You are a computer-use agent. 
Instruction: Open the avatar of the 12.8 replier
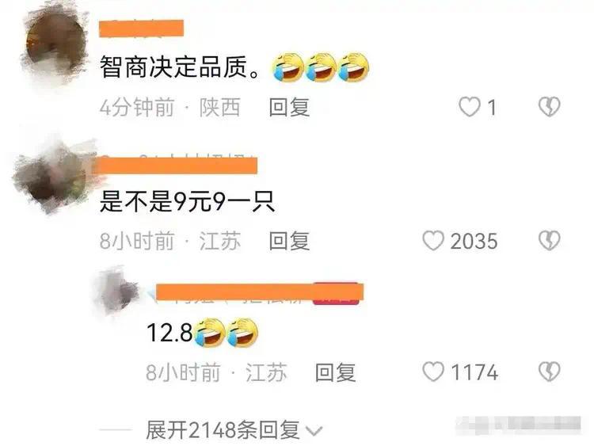tap(117, 292)
